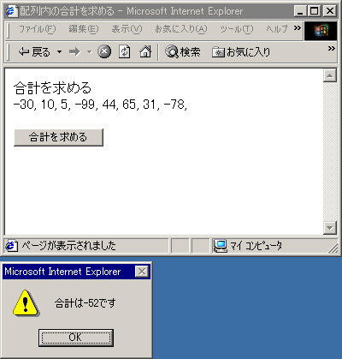Stop page loading with the Stop icon
The width and height of the screenshot is (342, 359).
[x=104, y=52]
